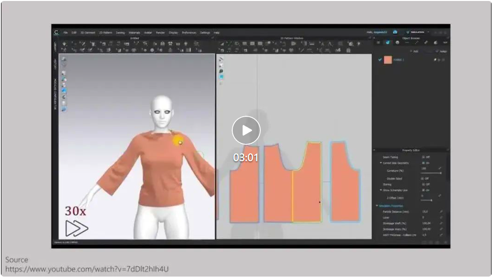Click the edit pencil for Particle Distance

click(441, 212)
